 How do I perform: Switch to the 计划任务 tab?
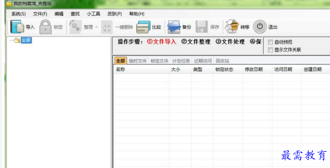point(181,61)
